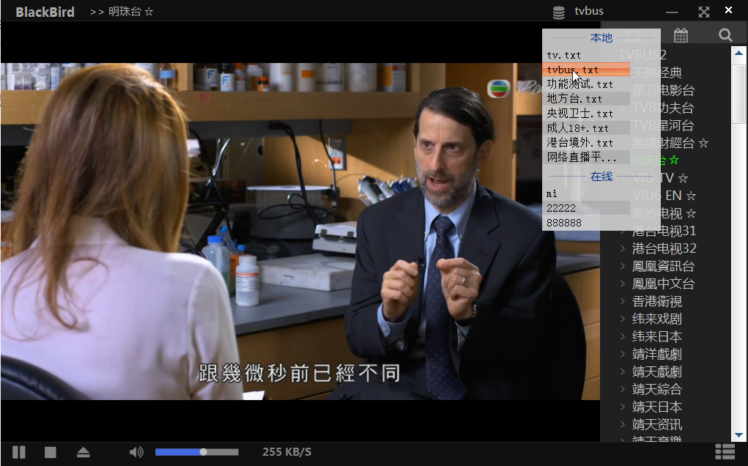Adjust the volume slider

[x=196, y=451]
